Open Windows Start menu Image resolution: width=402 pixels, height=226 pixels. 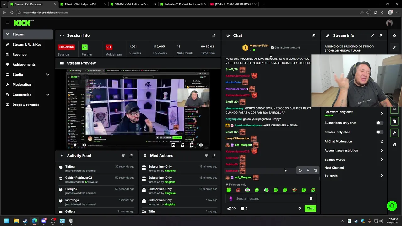pyautogui.click(x=7, y=221)
